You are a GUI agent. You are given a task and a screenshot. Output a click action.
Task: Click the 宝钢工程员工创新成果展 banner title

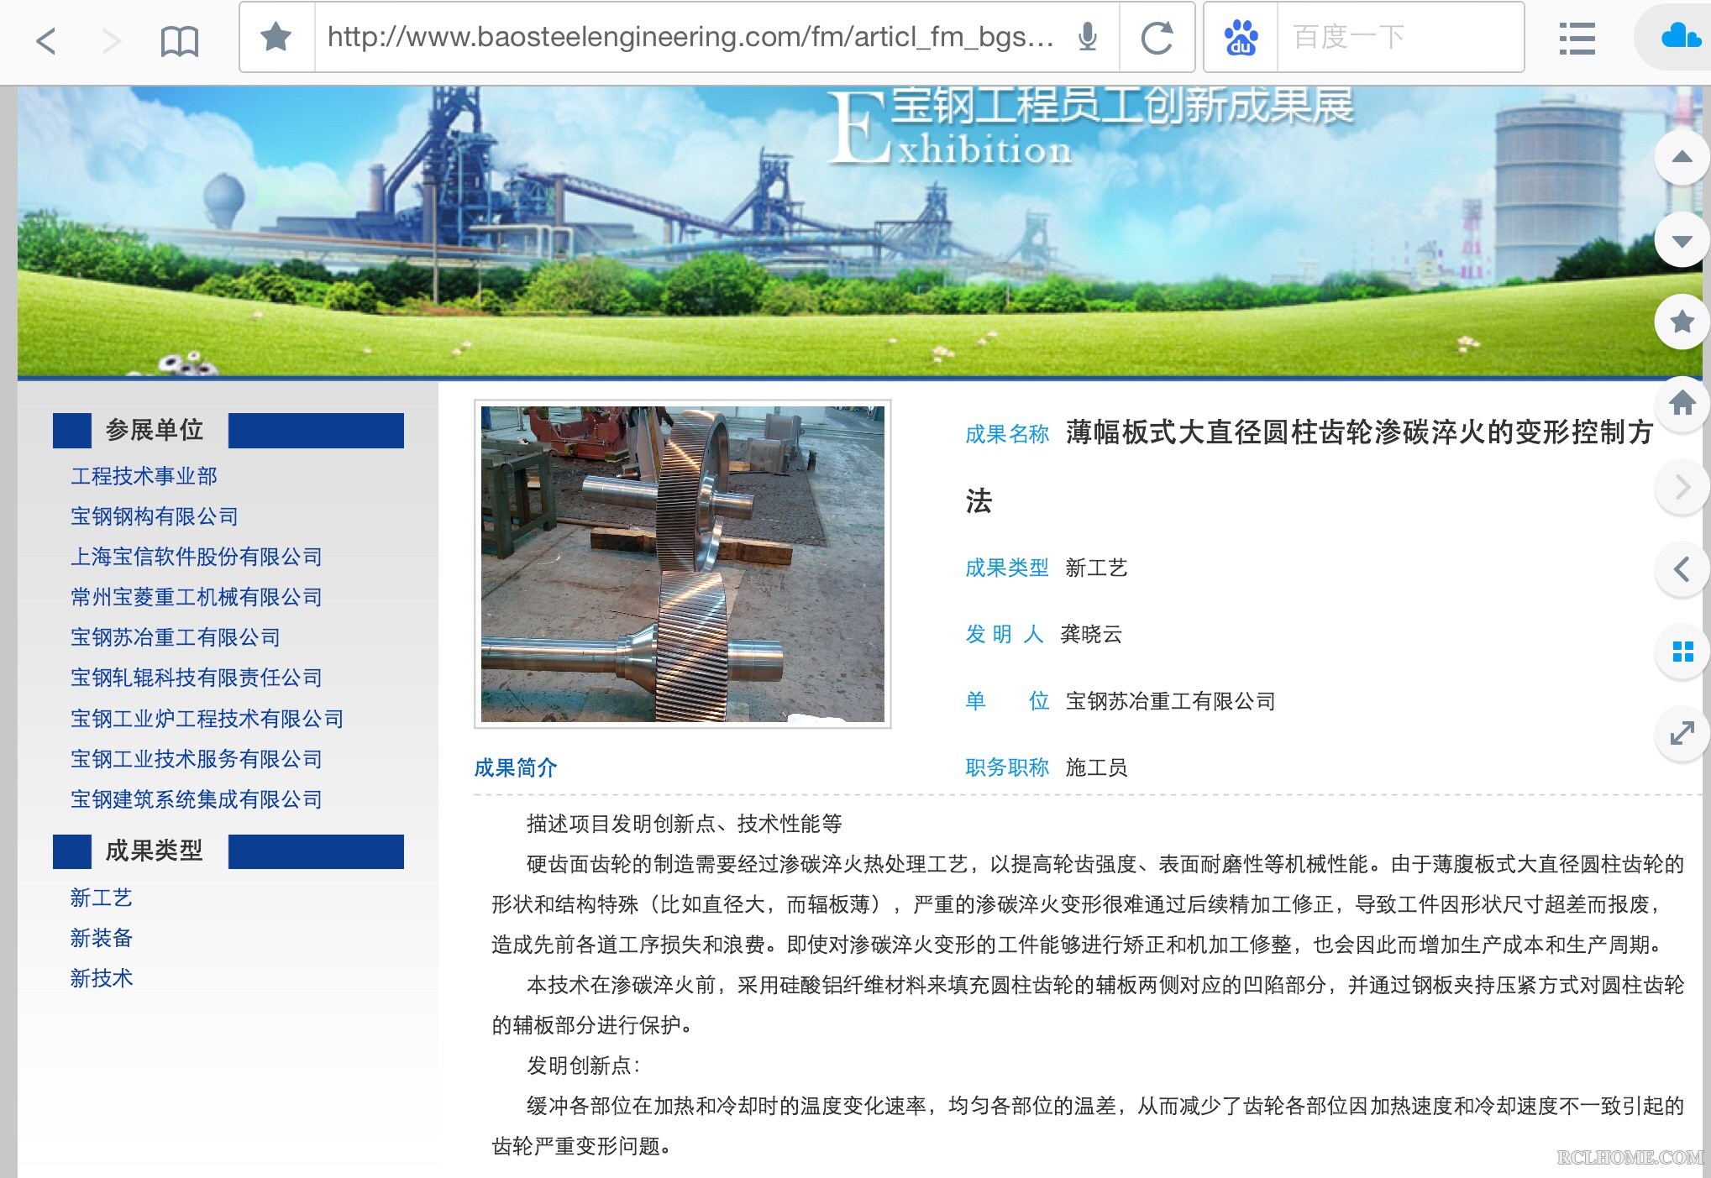point(1121,107)
